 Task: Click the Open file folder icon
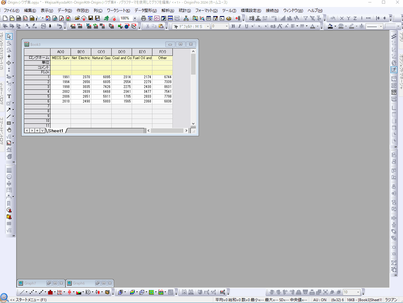[77, 18]
